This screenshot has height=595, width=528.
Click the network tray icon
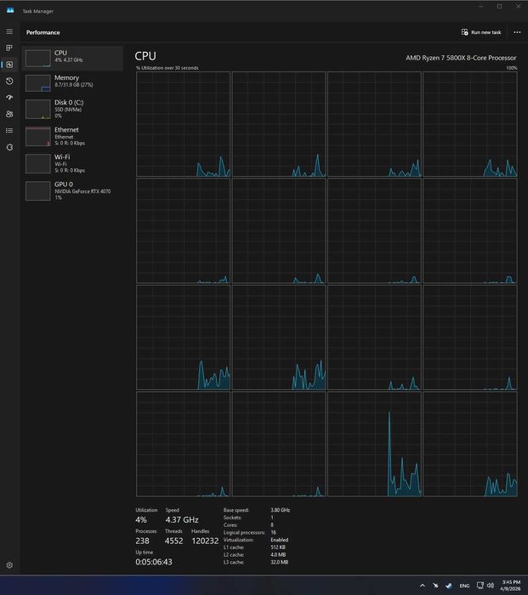(x=480, y=585)
